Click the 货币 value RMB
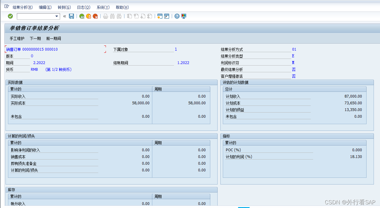The height and width of the screenshot is (208, 380). pos(34,70)
